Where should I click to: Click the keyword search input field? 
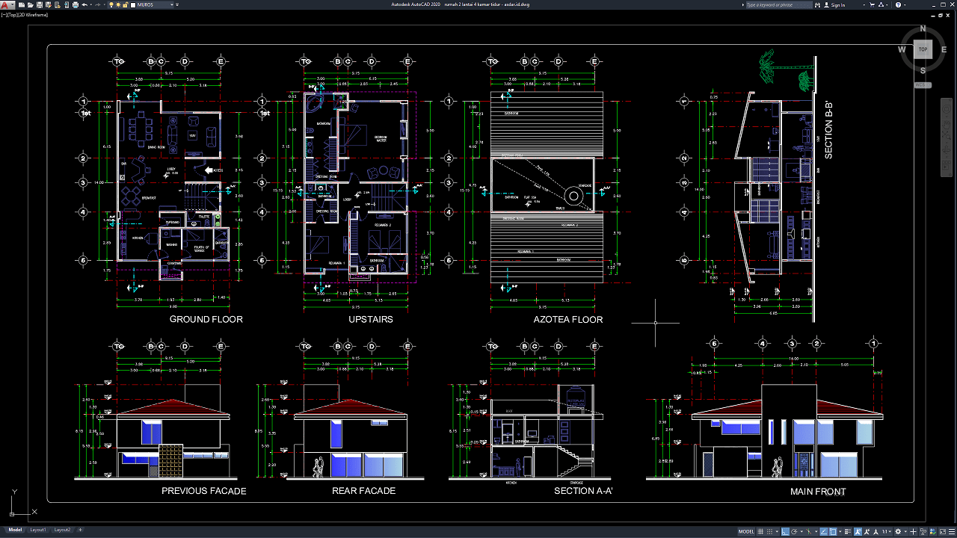(x=780, y=4)
